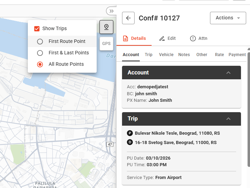Open the Actions dropdown menu
The image size is (250, 188).
click(x=228, y=18)
